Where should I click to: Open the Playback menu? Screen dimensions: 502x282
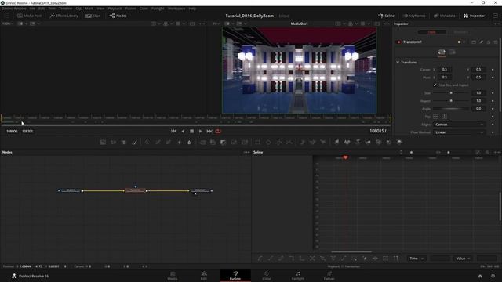(115, 9)
